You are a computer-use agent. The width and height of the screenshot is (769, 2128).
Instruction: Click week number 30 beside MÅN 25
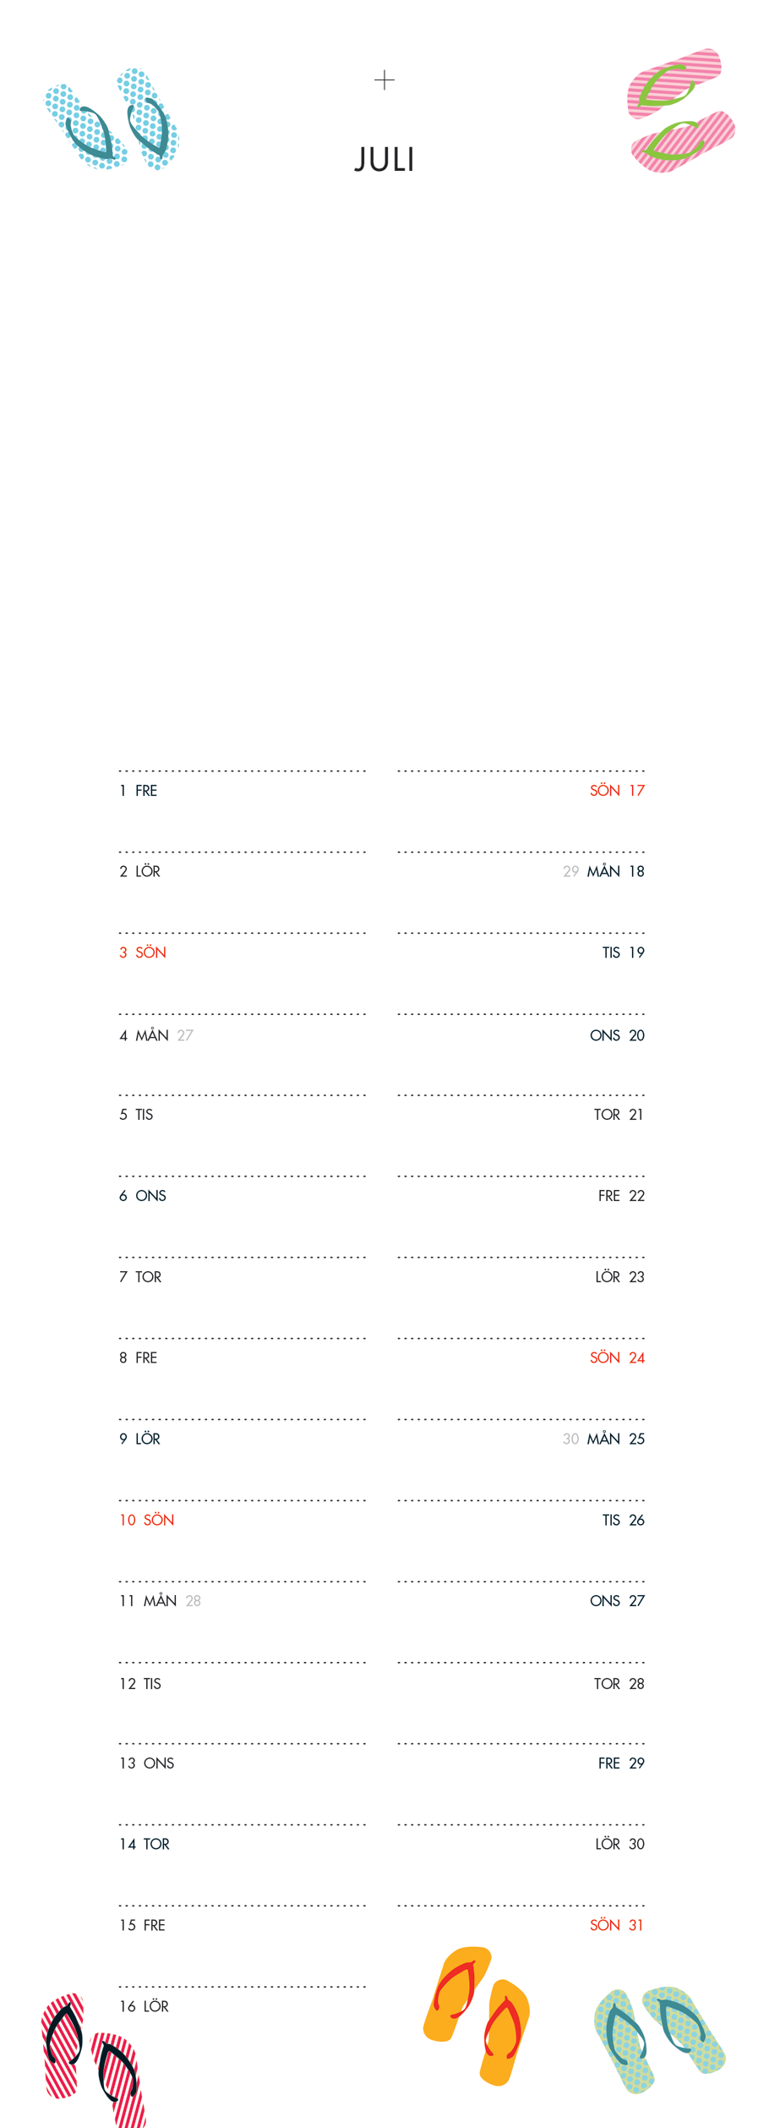(571, 1439)
